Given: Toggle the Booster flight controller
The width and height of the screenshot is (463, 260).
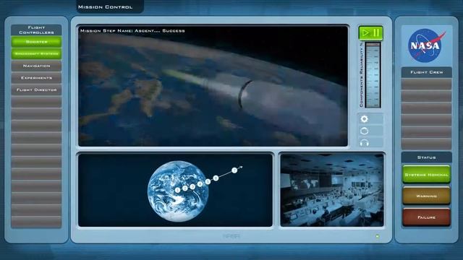Looking at the screenshot, I should tap(36, 42).
